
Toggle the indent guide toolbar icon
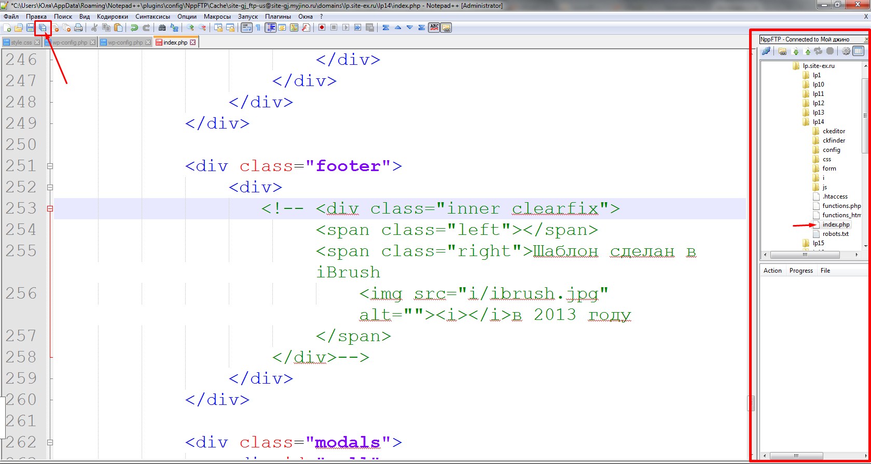tap(270, 27)
